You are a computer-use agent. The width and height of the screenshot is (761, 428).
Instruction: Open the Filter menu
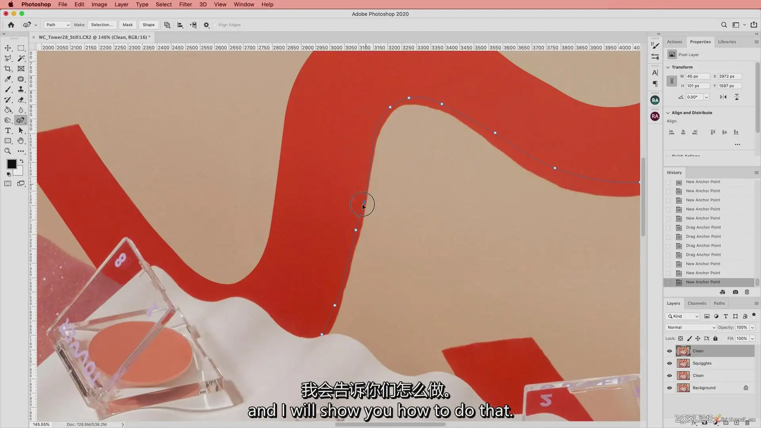[x=185, y=4]
